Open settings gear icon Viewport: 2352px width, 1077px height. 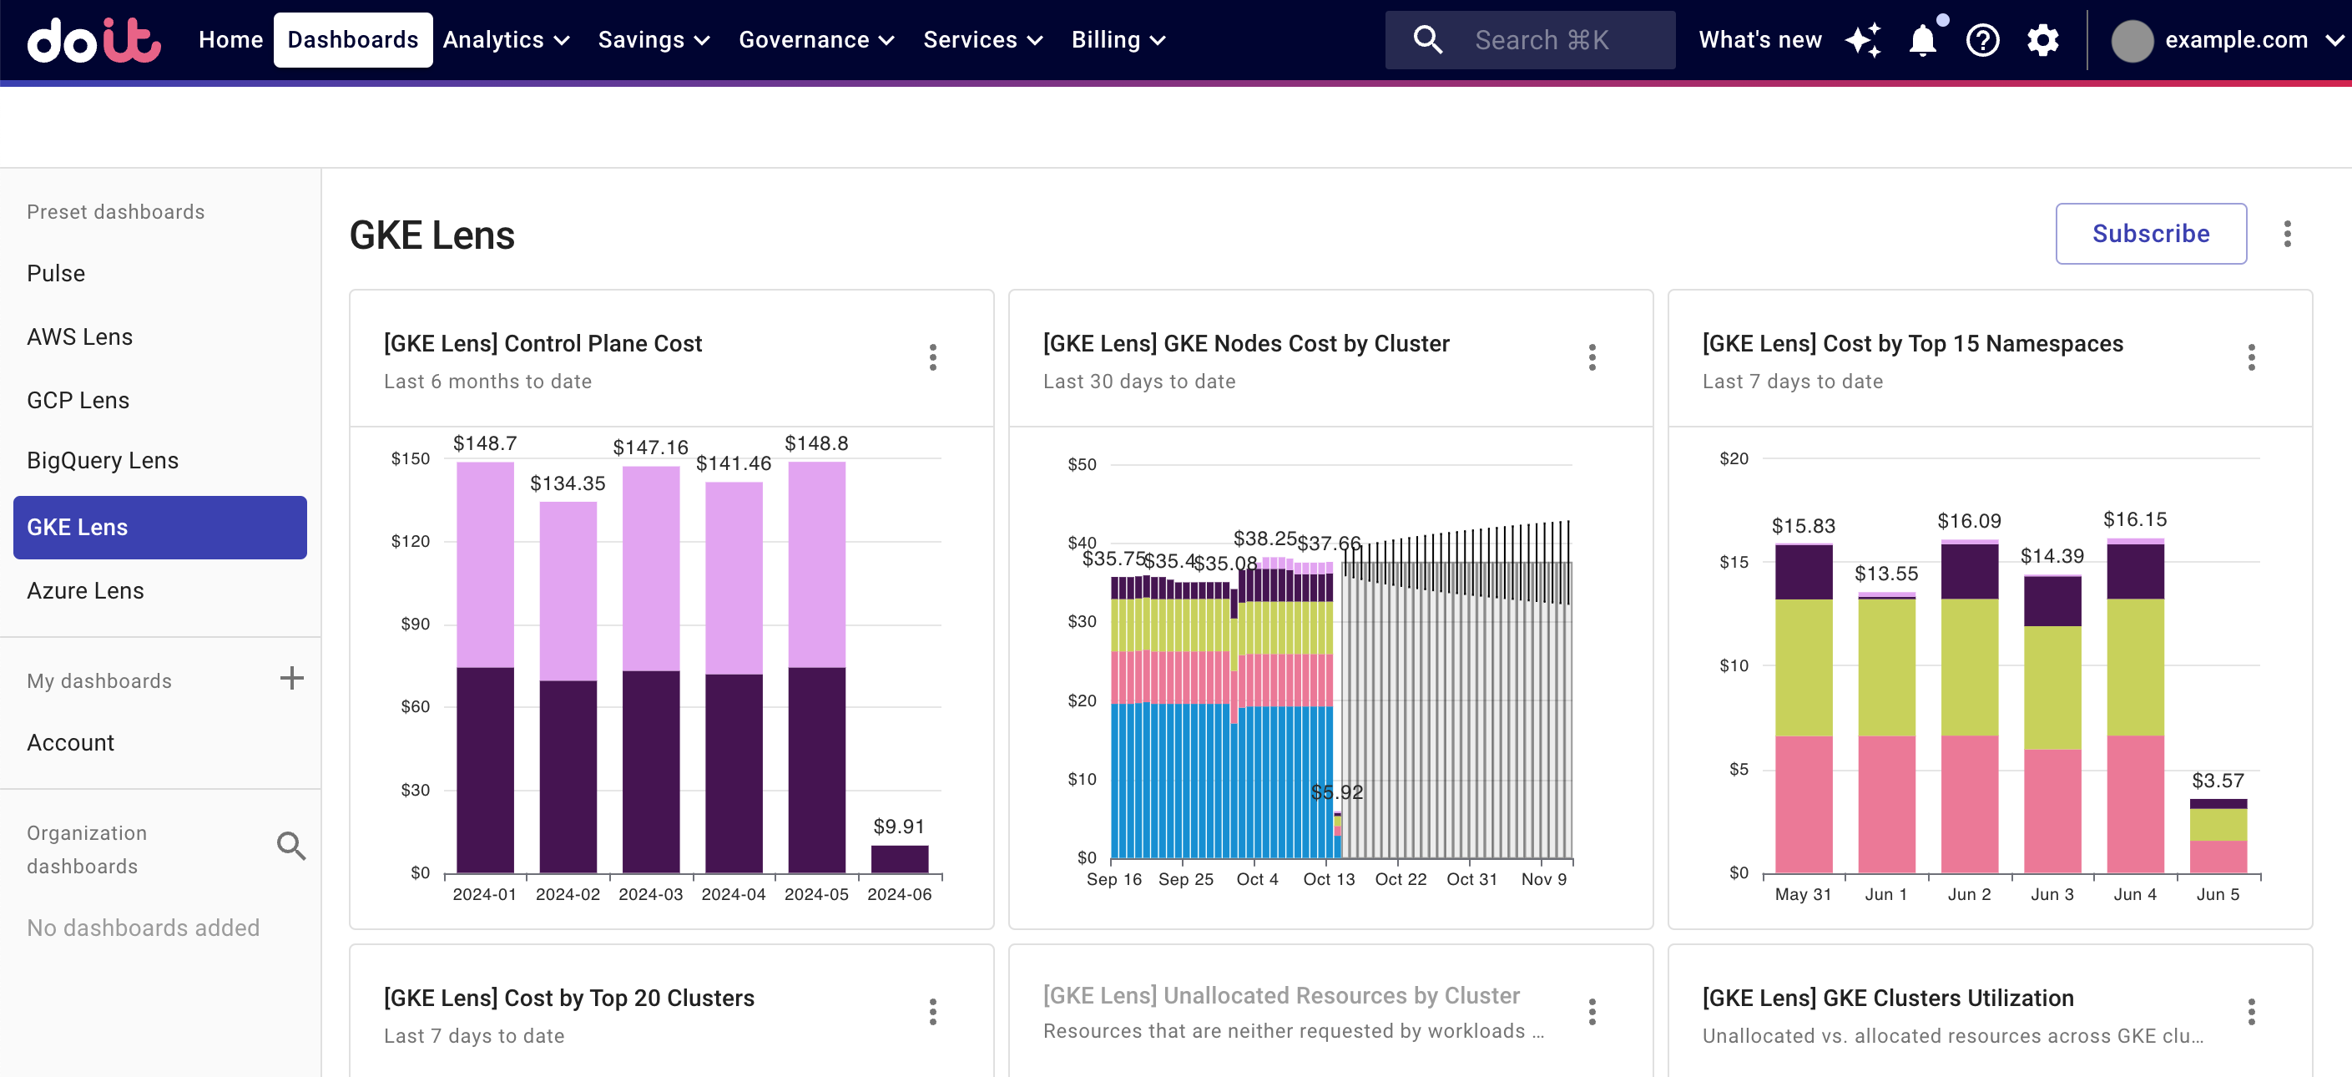(x=2042, y=40)
